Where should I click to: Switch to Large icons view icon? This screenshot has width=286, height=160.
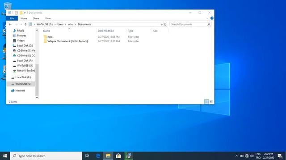211,102
